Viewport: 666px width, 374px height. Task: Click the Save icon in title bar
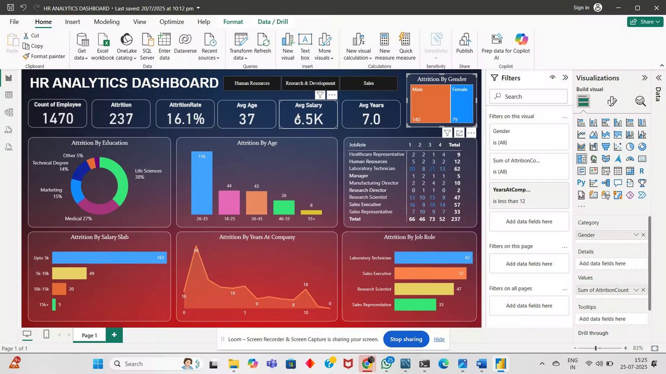click(x=10, y=8)
